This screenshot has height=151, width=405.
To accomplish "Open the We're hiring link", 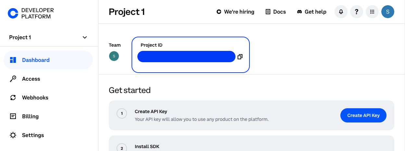I will (x=235, y=12).
